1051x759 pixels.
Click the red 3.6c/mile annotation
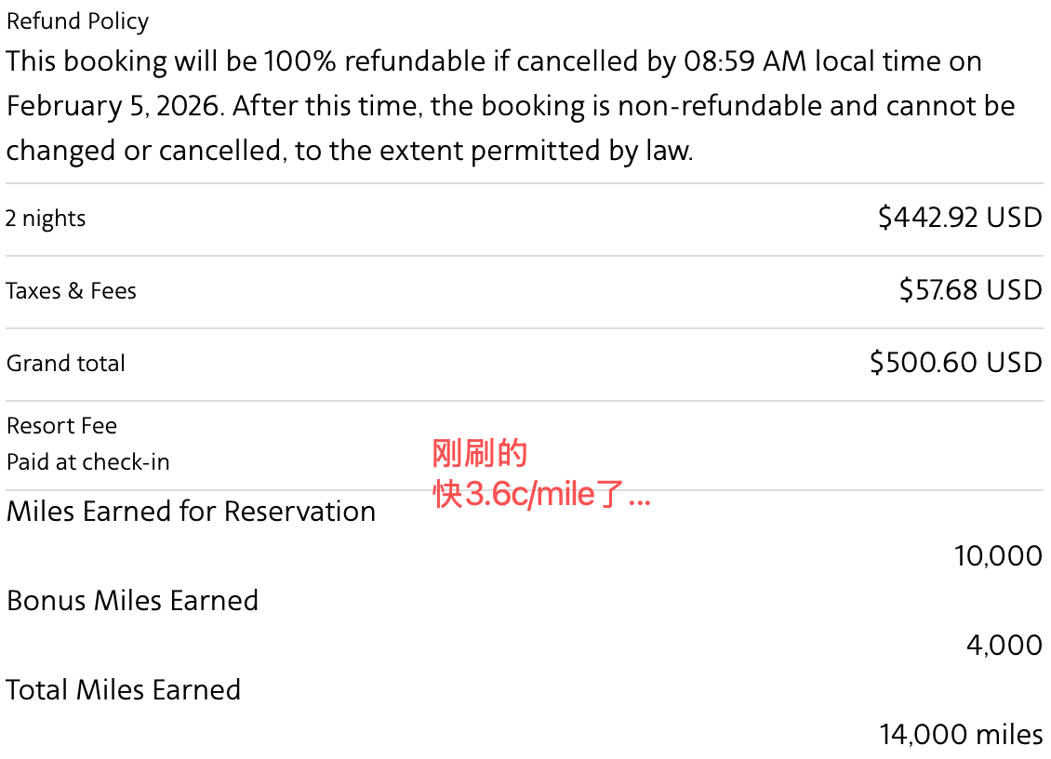pyautogui.click(x=541, y=496)
